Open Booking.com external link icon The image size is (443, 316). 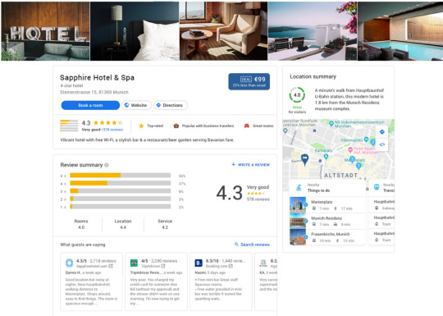click(231, 266)
